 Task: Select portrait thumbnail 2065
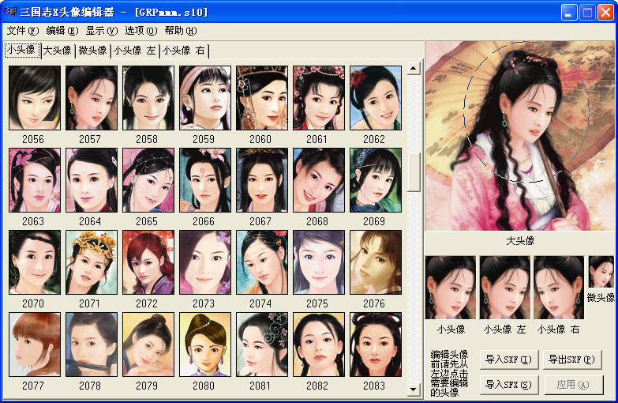pyautogui.click(x=148, y=180)
